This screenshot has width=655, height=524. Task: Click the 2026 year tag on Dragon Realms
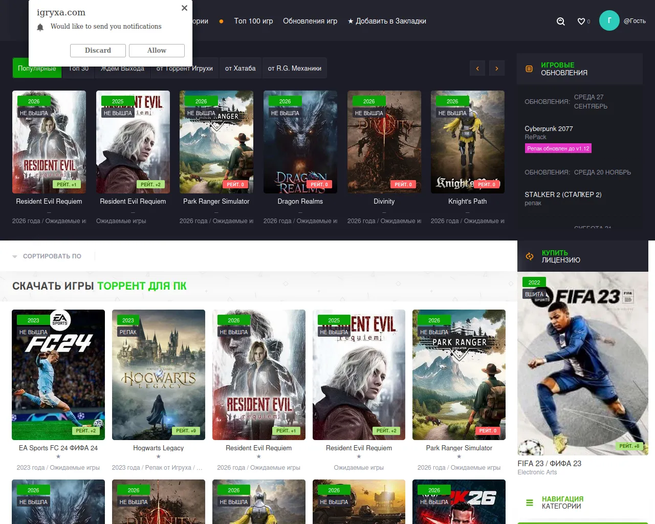click(285, 101)
